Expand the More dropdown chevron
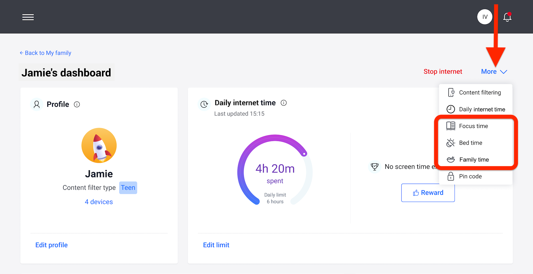Image resolution: width=533 pixels, height=274 pixels. (504, 72)
